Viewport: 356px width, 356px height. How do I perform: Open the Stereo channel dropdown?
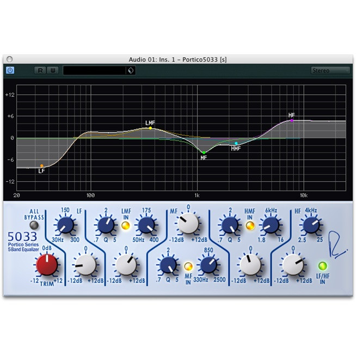[330, 70]
